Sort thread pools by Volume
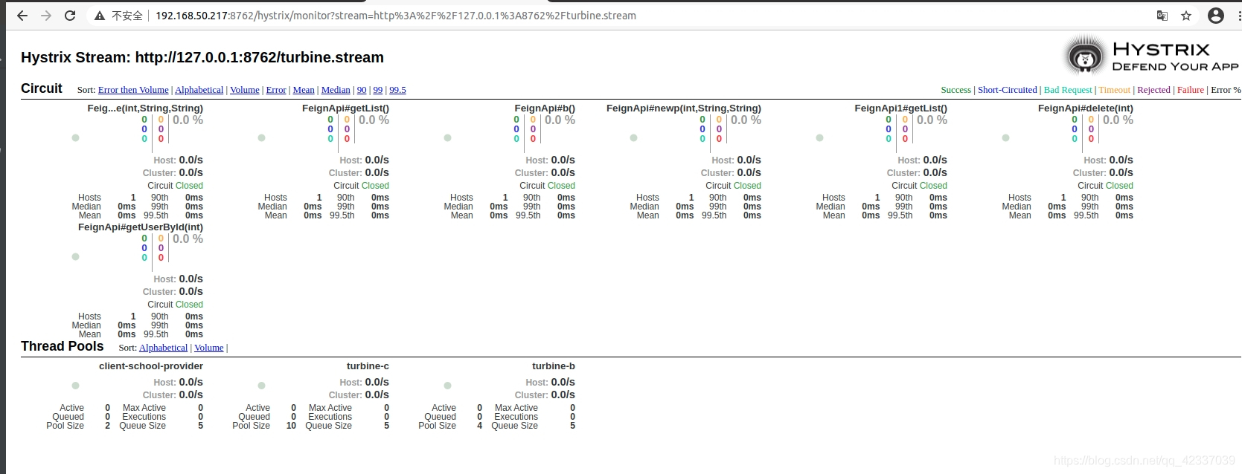This screenshot has height=474, width=1242. point(209,348)
